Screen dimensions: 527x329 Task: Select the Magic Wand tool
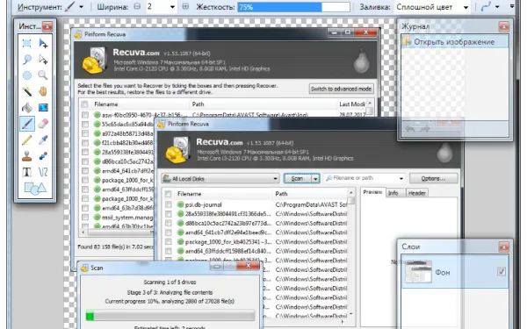(x=27, y=91)
